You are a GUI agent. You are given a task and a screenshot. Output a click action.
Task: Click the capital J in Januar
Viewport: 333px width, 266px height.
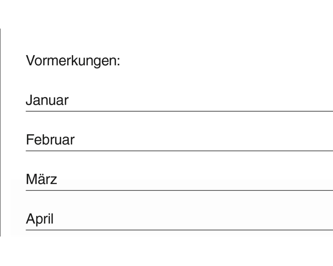[29, 100]
